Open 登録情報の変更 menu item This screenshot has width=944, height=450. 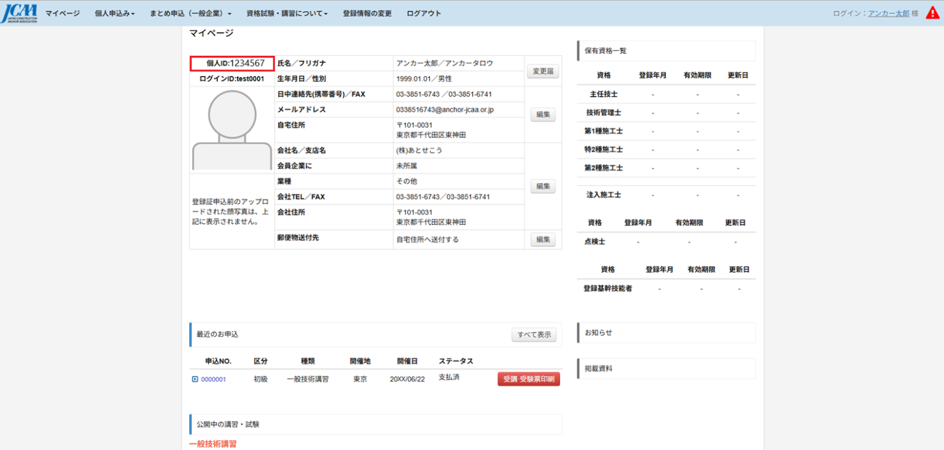(367, 13)
